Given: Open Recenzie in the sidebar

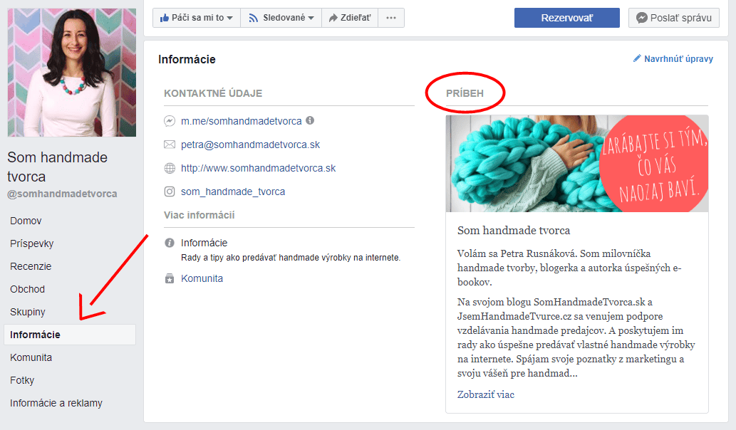Looking at the screenshot, I should (31, 266).
